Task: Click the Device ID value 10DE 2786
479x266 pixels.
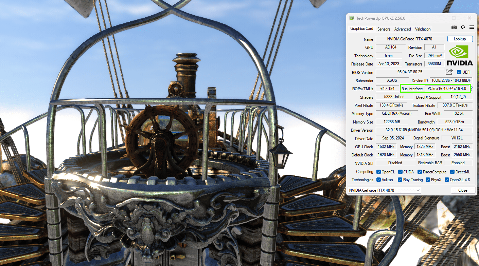Action: click(451, 80)
